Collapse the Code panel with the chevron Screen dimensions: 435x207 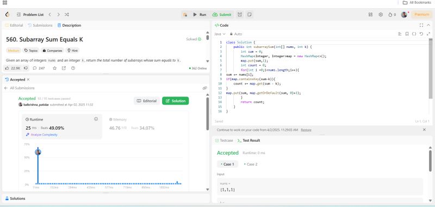point(428,25)
